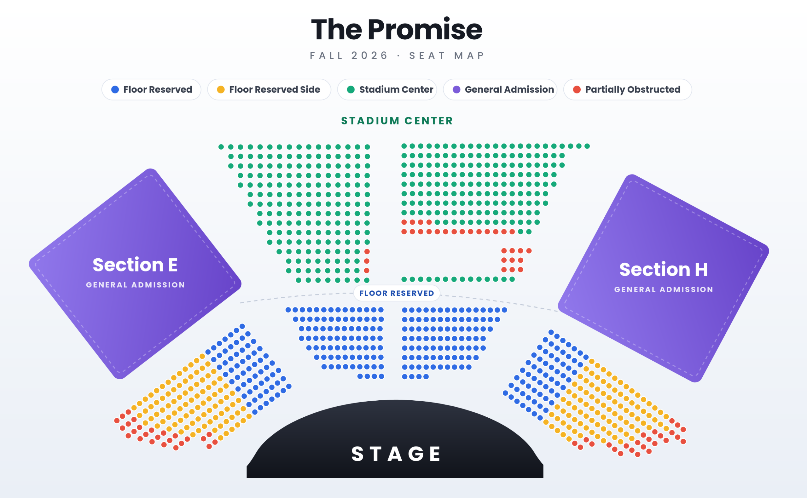The height and width of the screenshot is (498, 807).
Task: Click the blue Floor Reserved color dot
Action: [115, 89]
